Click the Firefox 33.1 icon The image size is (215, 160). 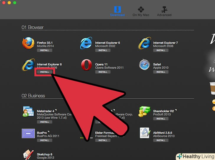tap(28, 43)
